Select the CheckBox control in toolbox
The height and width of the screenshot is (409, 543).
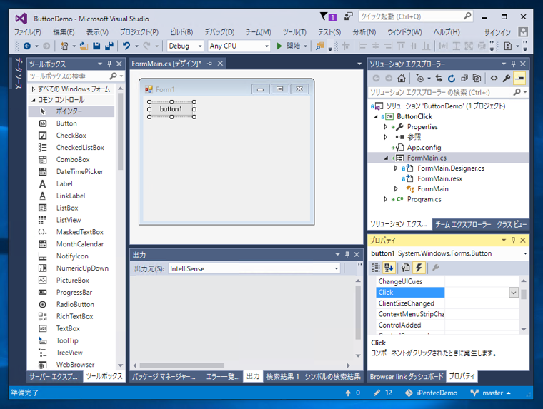pos(71,136)
